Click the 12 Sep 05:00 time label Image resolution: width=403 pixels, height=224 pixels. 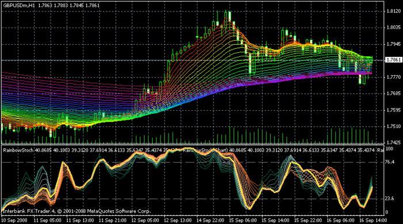[145, 220]
